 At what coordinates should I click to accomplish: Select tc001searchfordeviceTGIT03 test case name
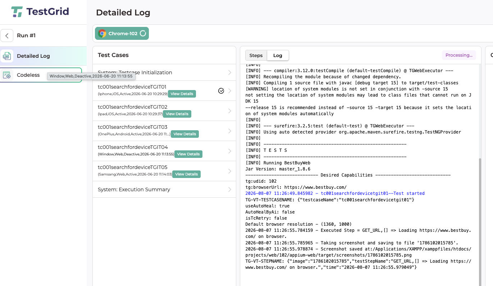point(133,127)
